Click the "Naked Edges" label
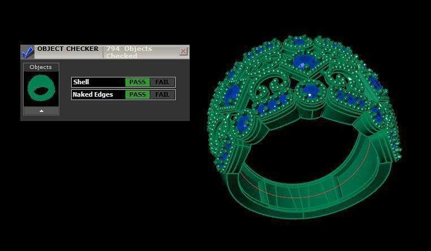Image resolution: width=431 pixels, height=251 pixels. pyautogui.click(x=93, y=94)
